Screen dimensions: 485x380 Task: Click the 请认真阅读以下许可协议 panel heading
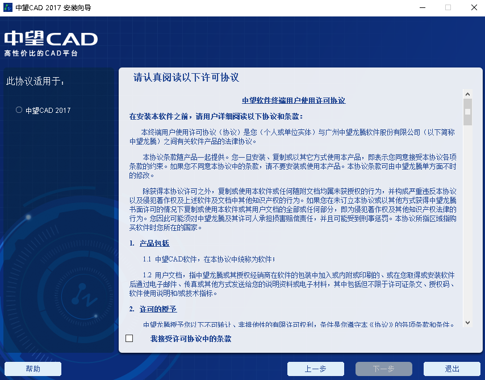pos(186,78)
